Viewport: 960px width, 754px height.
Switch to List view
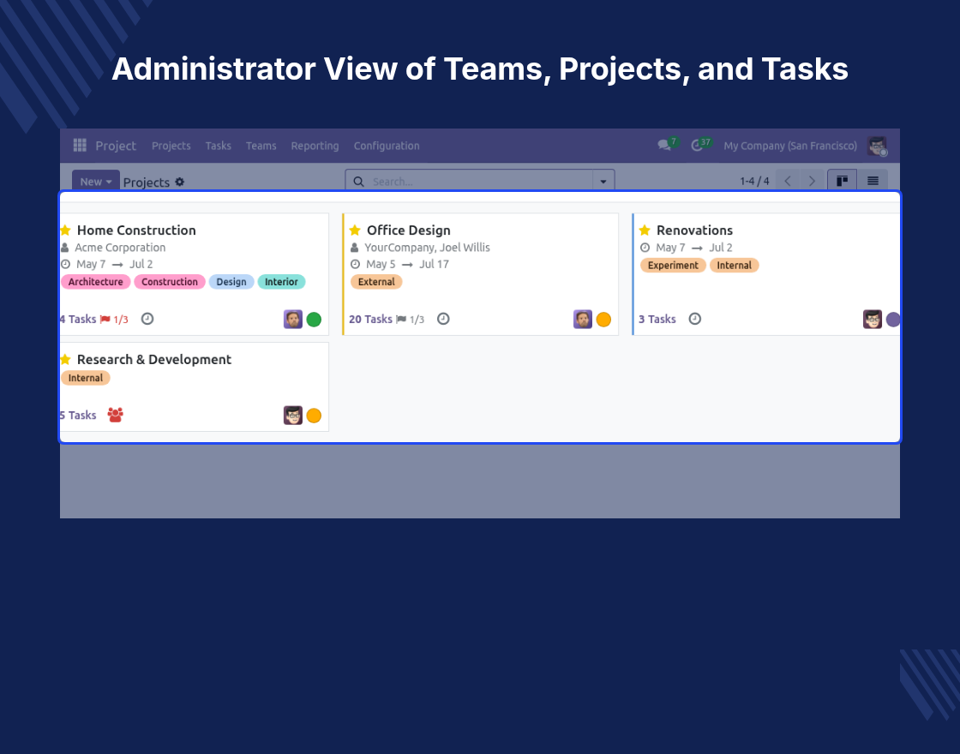click(x=873, y=181)
